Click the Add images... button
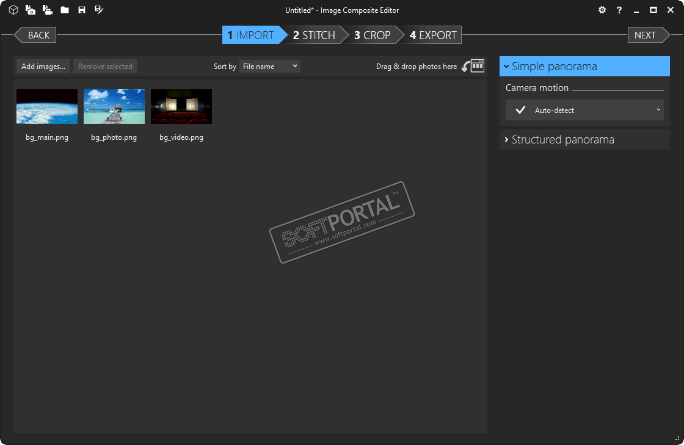 pos(43,67)
